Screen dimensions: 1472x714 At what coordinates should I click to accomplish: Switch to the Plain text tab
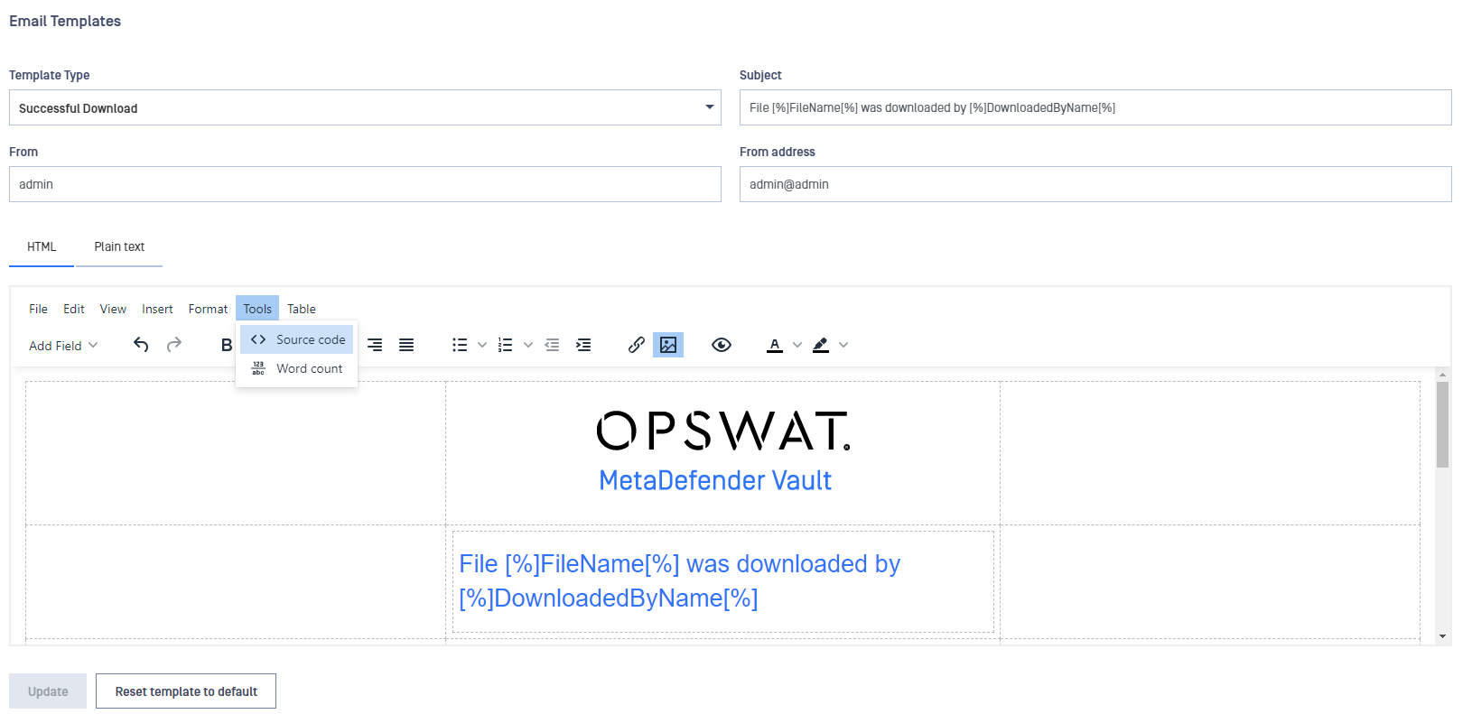[x=119, y=246]
